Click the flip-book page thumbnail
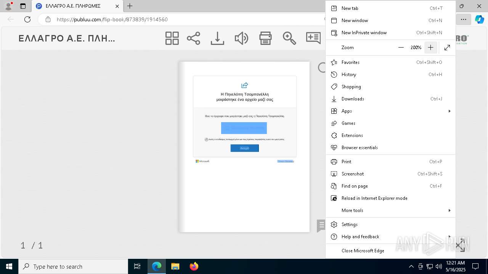The height and width of the screenshot is (274, 488). point(244,147)
